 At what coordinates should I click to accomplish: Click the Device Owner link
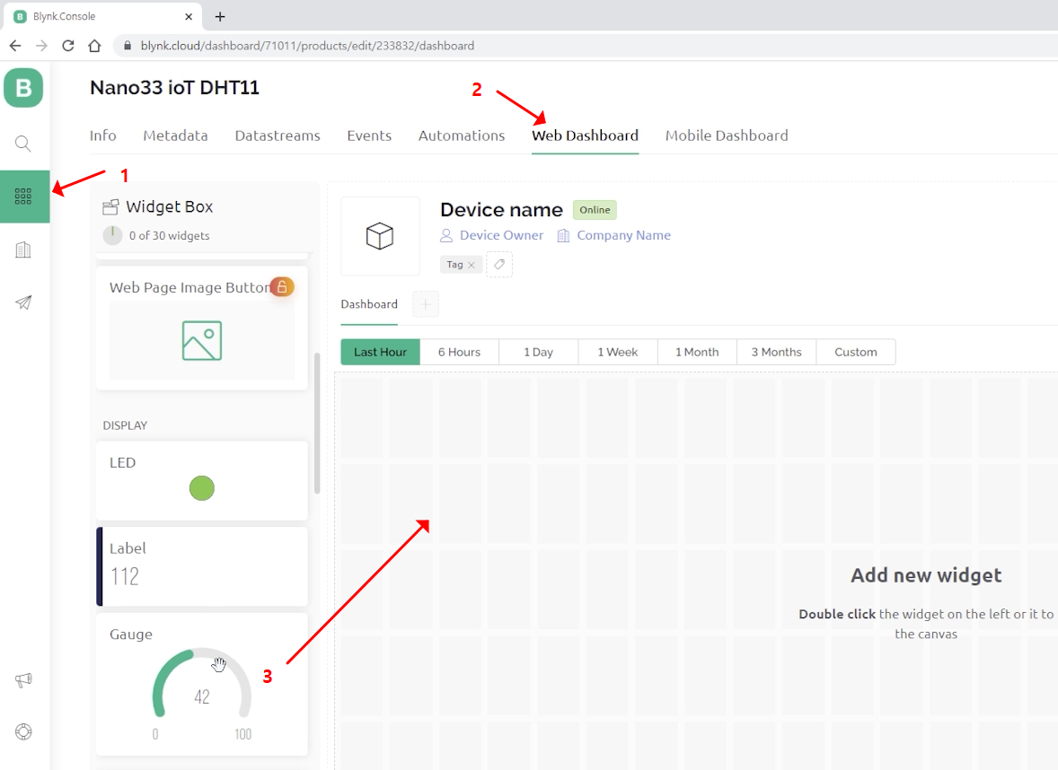501,235
